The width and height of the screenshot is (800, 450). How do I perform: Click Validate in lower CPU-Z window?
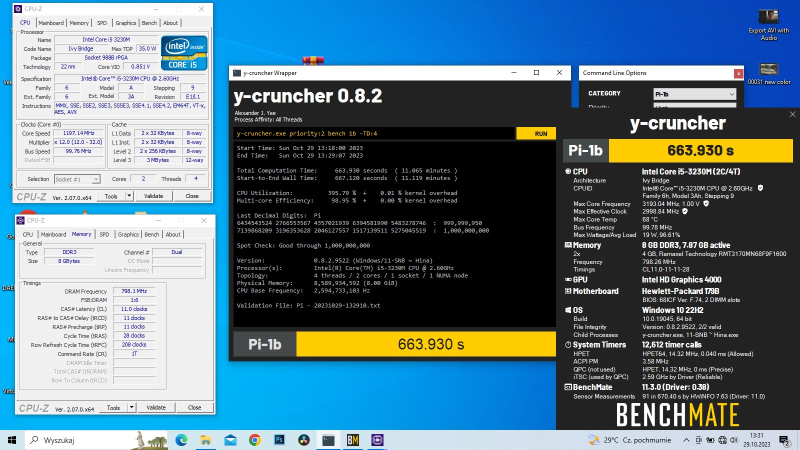tap(156, 407)
